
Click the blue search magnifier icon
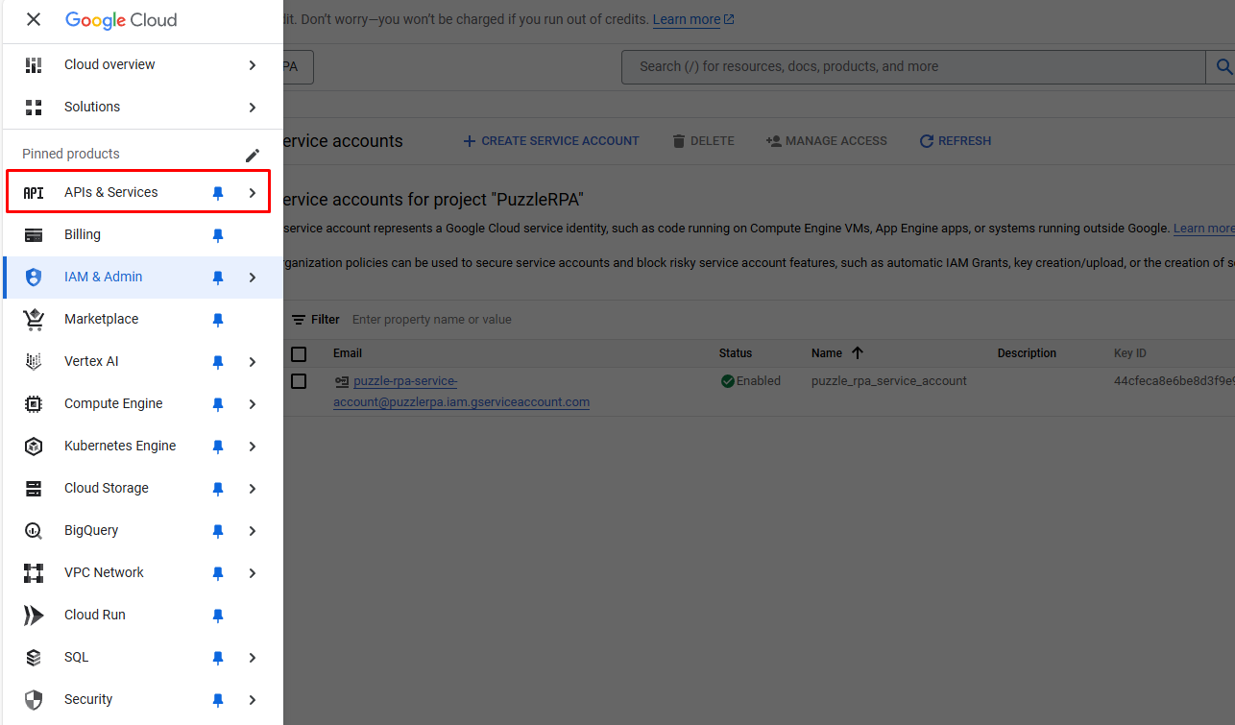click(x=1223, y=66)
